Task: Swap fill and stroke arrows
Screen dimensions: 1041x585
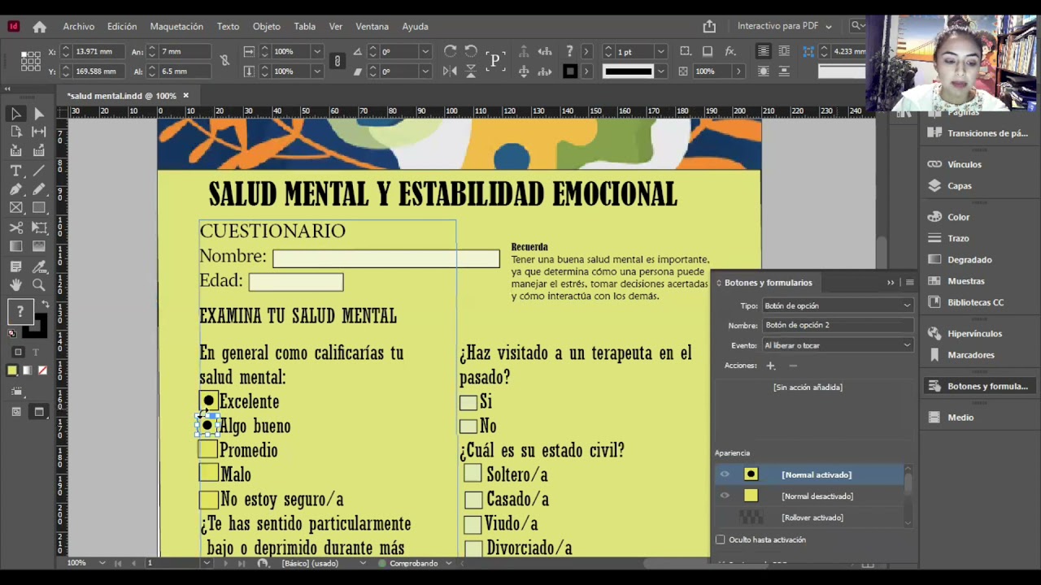Action: pos(45,305)
